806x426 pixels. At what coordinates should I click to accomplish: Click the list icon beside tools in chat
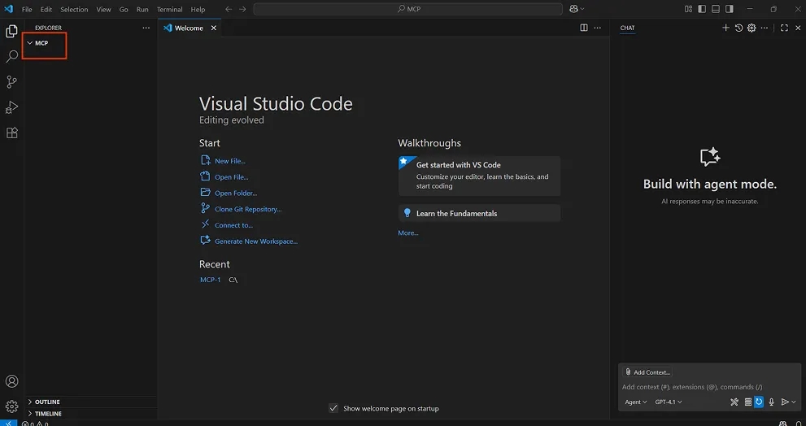pos(748,402)
